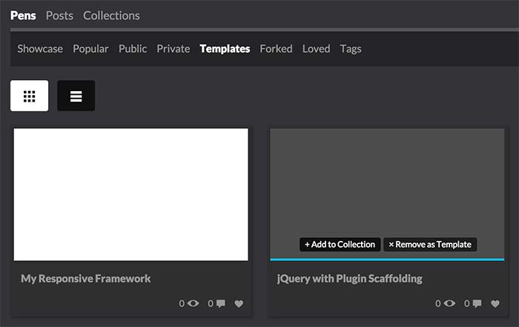Switch to grid view
519x327 pixels.
[x=29, y=96]
